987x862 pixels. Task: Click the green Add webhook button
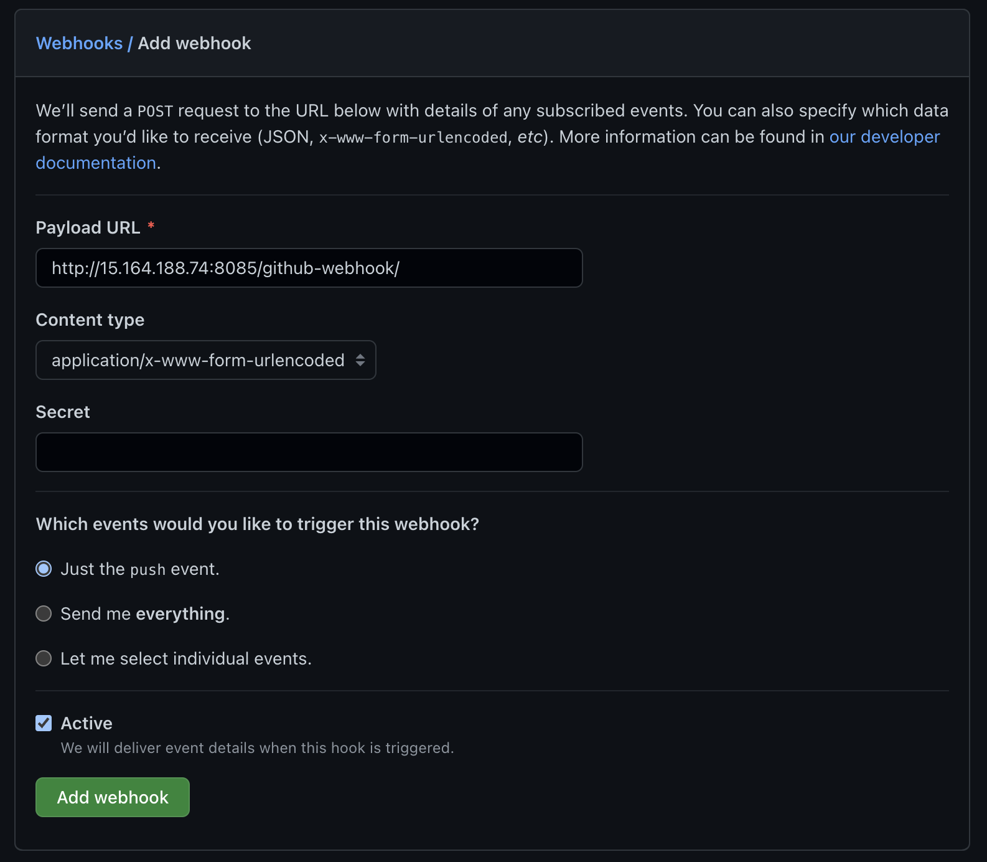click(x=113, y=797)
